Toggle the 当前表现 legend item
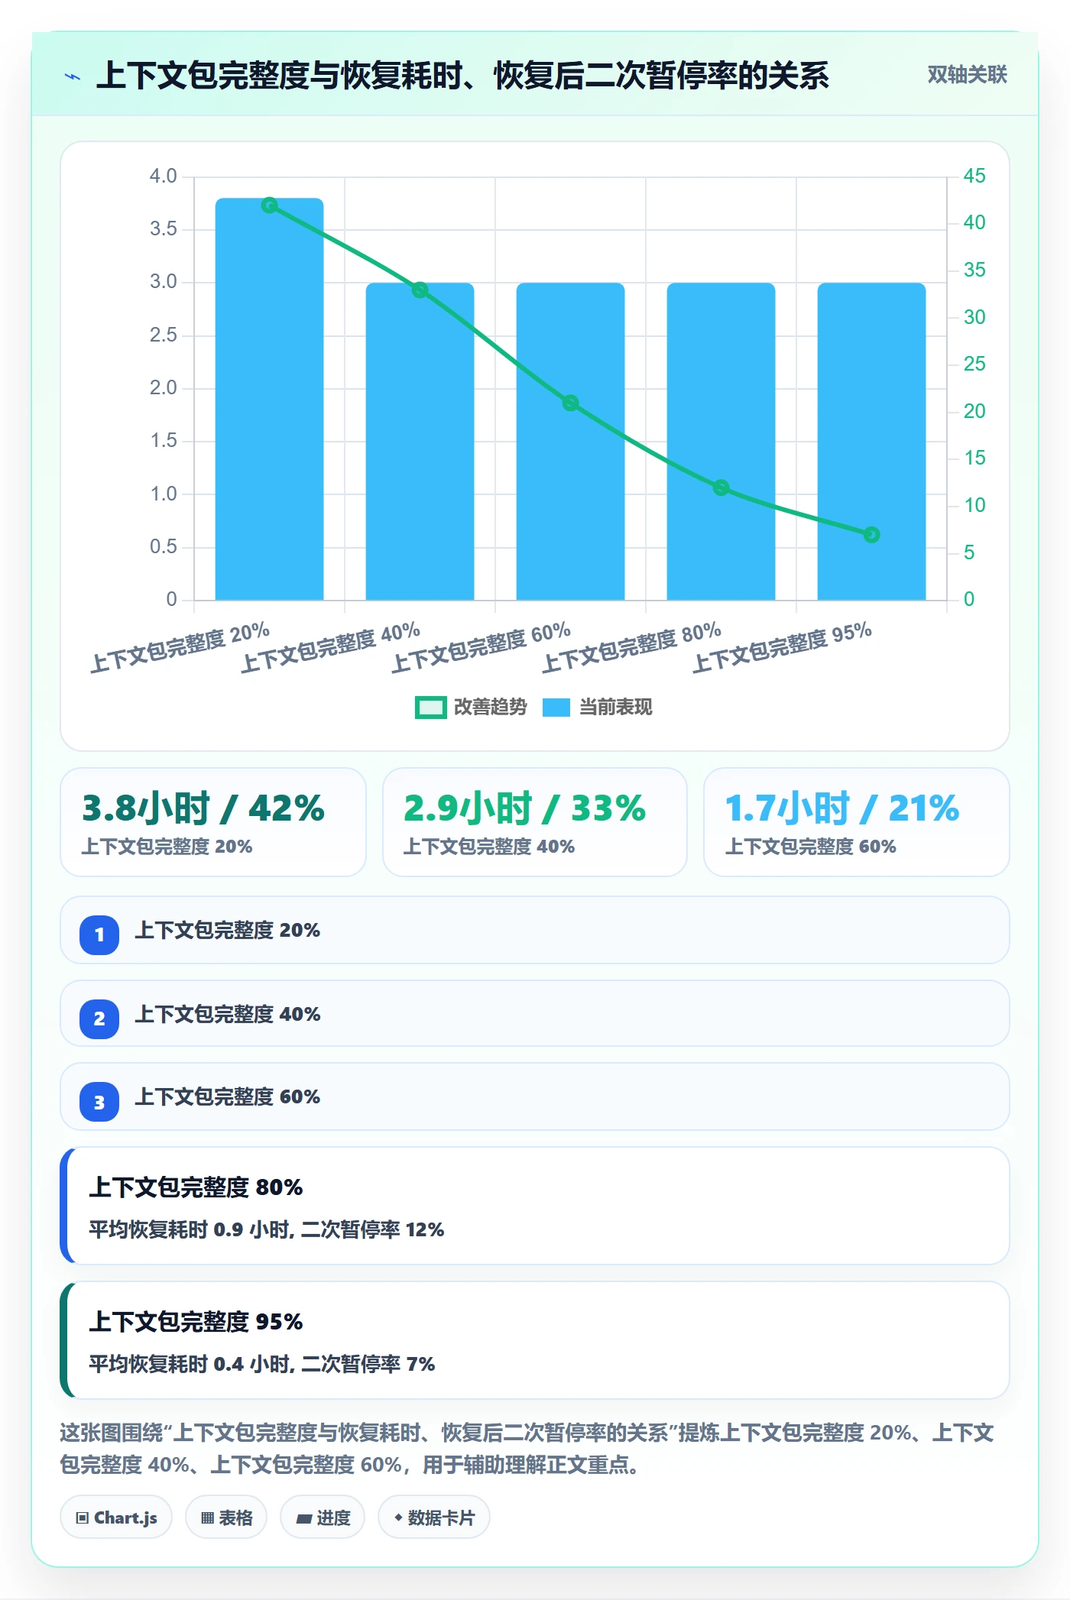Viewport: 1070px width, 1600px height. click(597, 708)
